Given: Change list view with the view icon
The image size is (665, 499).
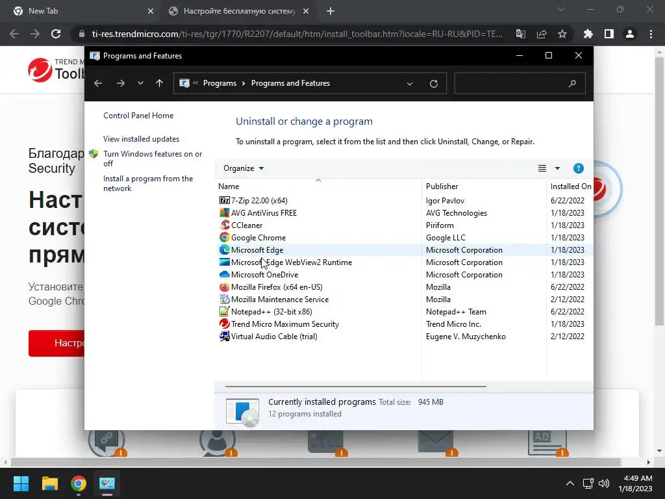Looking at the screenshot, I should coord(542,168).
